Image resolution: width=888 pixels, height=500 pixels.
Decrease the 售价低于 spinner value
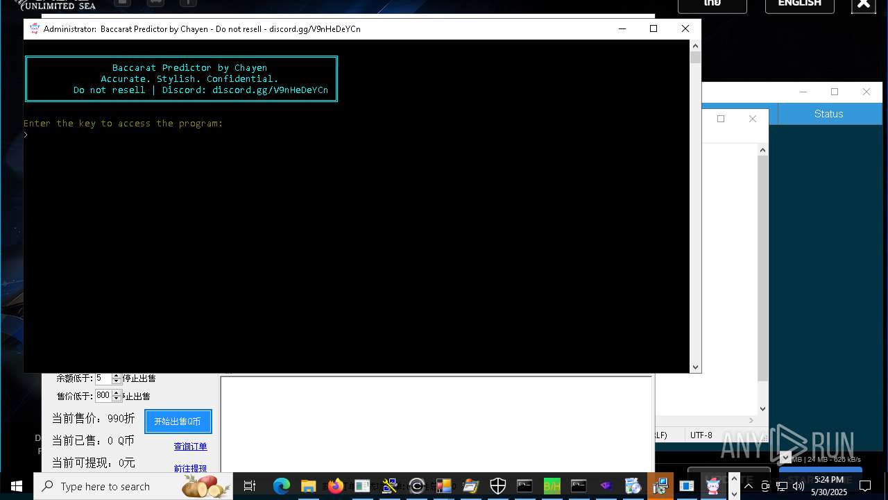(x=117, y=399)
